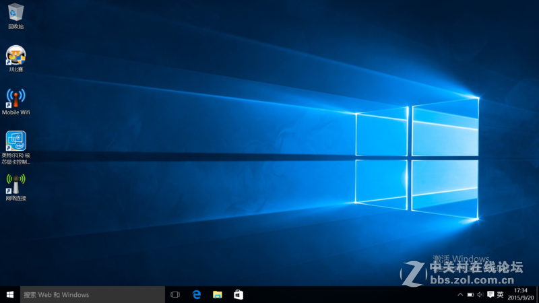The height and width of the screenshot is (303, 539).
Task: Expand the hidden system tray icons chevron
Action: tap(460, 295)
